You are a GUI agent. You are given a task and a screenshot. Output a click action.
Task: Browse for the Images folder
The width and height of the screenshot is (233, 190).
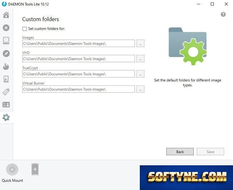click(140, 43)
